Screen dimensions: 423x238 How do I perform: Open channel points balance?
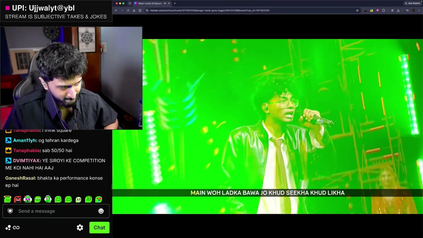pos(12,227)
